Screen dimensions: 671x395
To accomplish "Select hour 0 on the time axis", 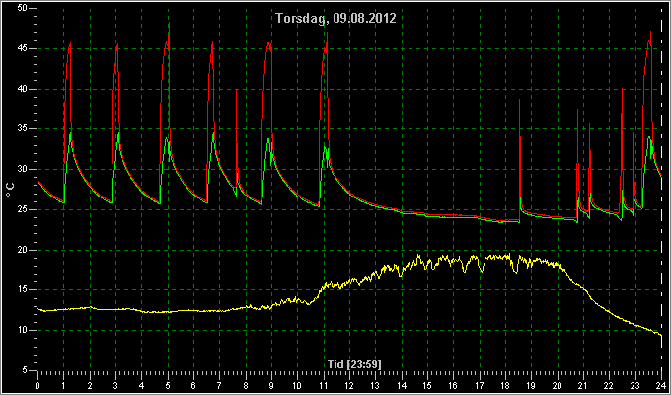I will coord(37,385).
